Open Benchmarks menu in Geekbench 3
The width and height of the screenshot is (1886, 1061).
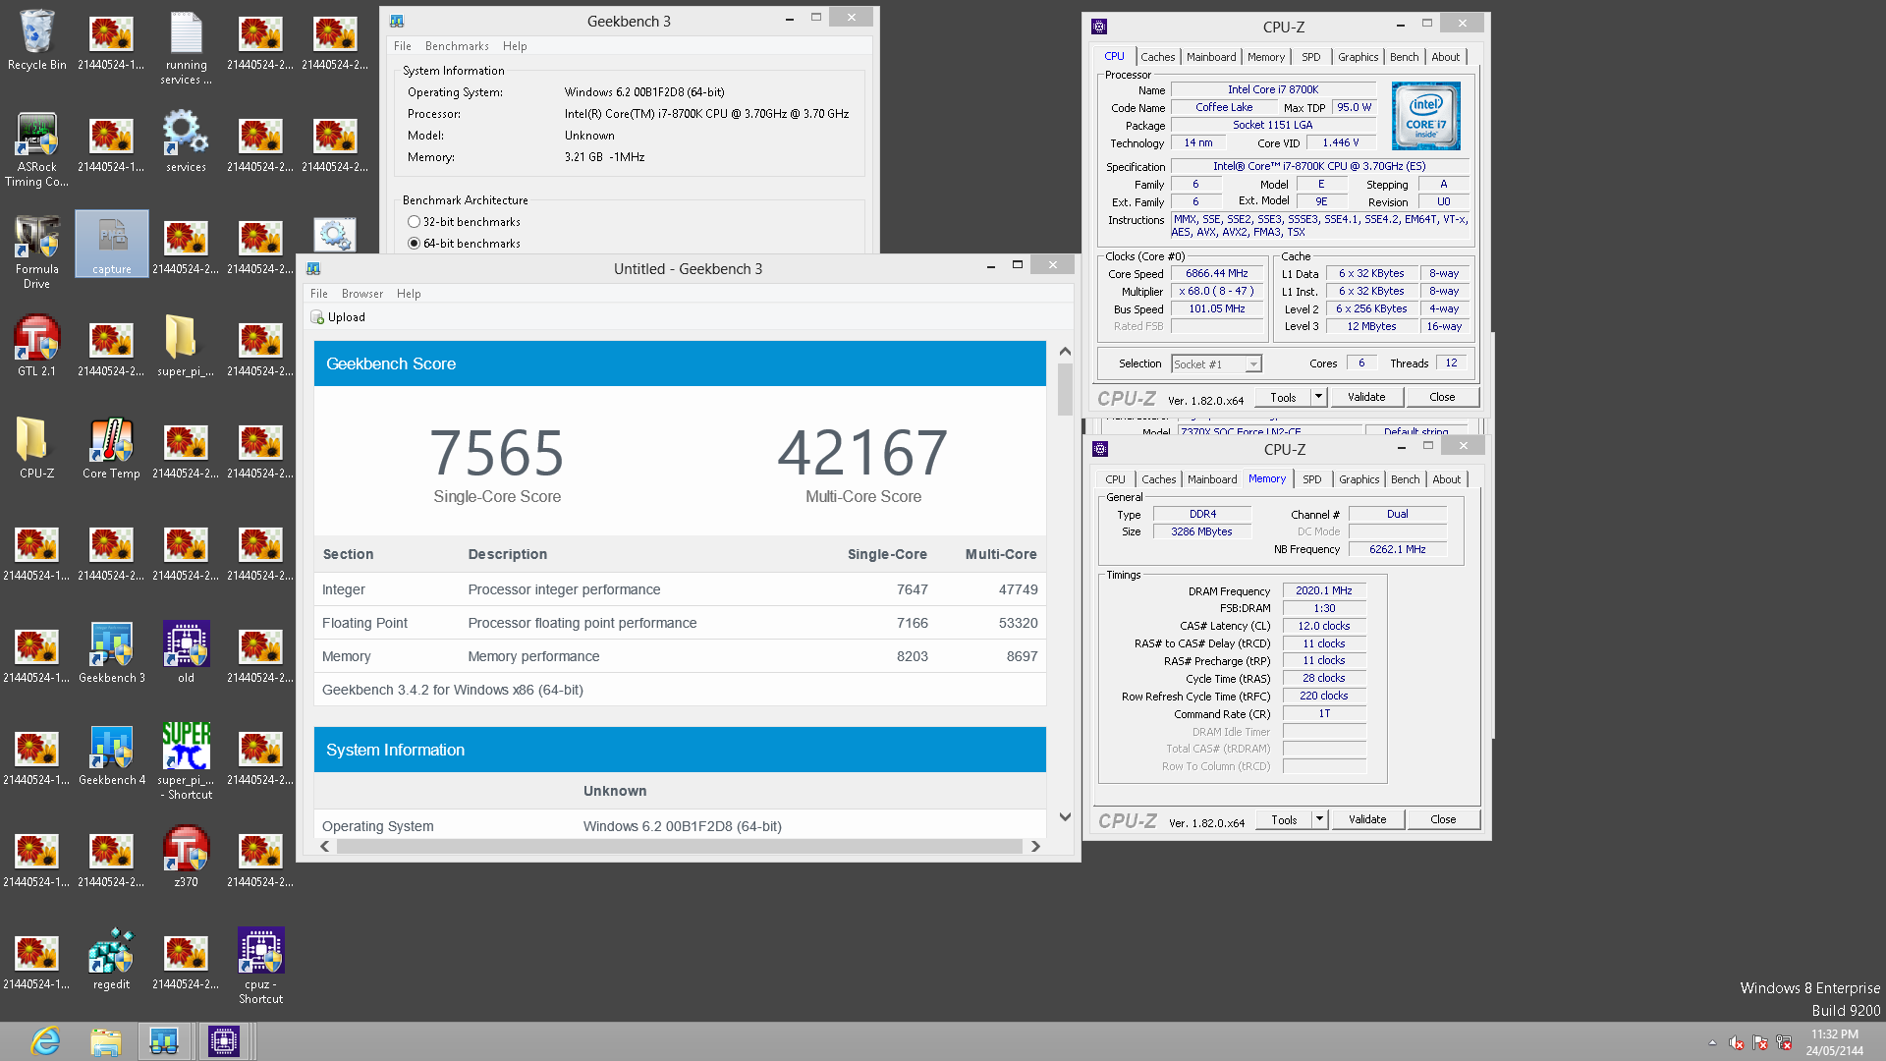point(457,46)
